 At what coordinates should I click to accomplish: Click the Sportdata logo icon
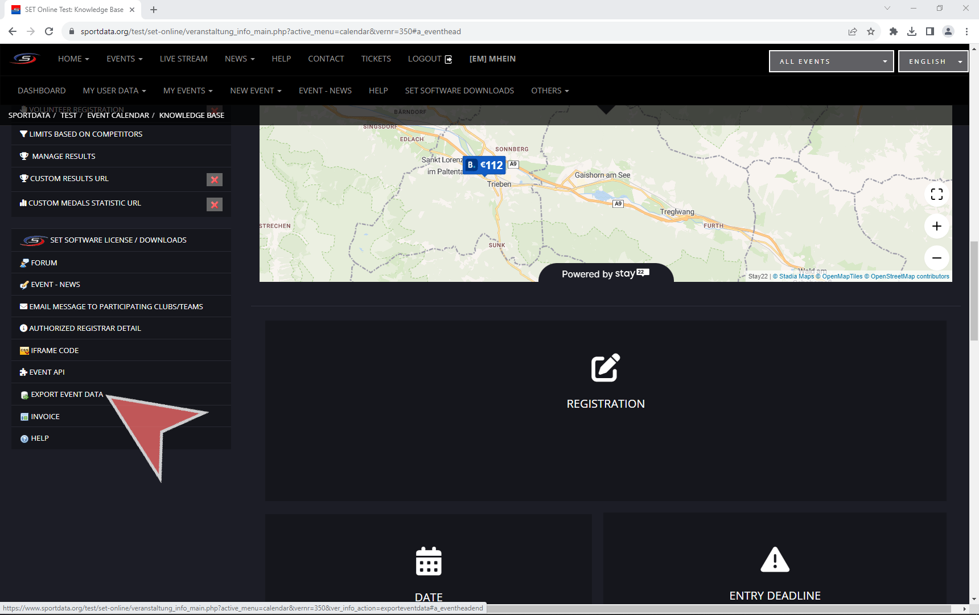click(26, 59)
